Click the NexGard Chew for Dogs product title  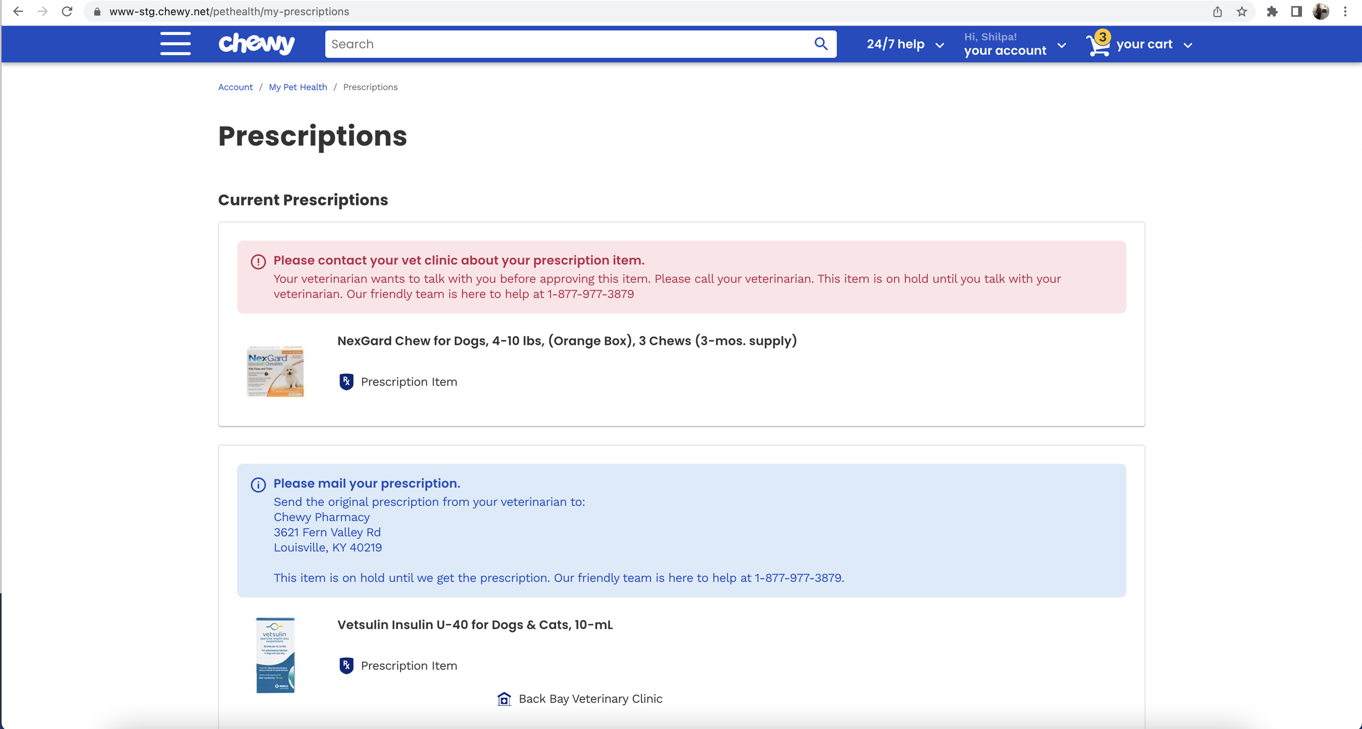[567, 341]
